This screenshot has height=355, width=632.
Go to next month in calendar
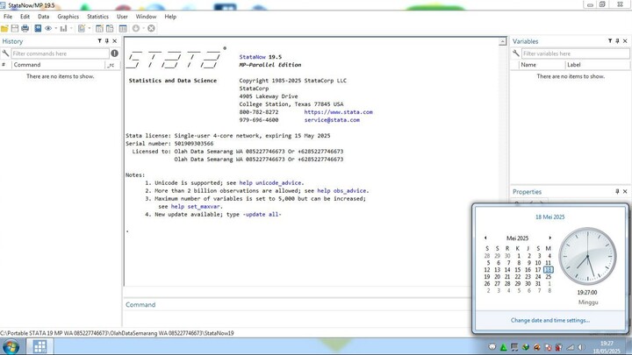coord(549,238)
